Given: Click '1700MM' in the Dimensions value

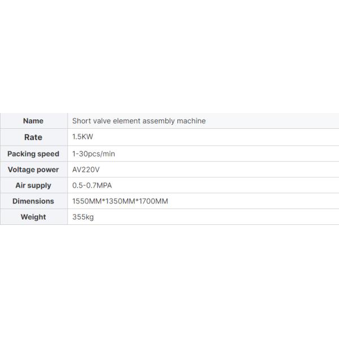Looking at the screenshot, I should tap(153, 201).
